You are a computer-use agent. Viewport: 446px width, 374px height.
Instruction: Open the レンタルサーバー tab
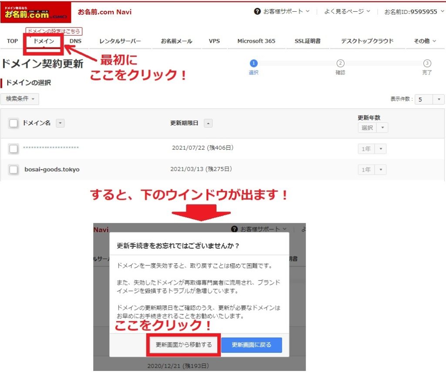[x=120, y=41]
